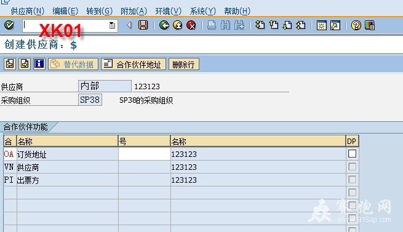Image resolution: width=403 pixels, height=232 pixels.
Task: Create new session icon
Action: (322, 25)
